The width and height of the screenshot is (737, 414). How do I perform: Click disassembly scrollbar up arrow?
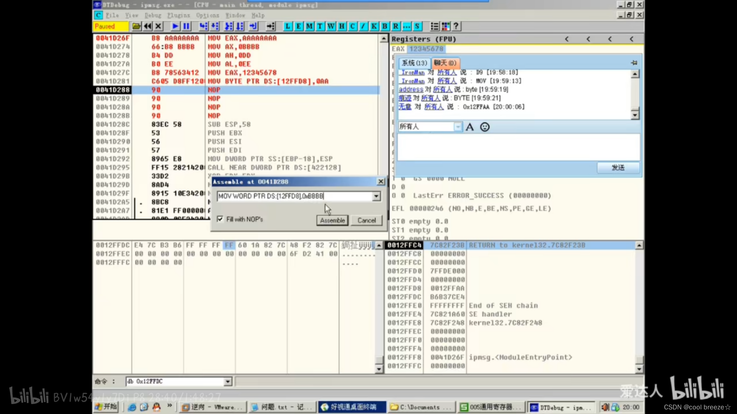tap(383, 39)
